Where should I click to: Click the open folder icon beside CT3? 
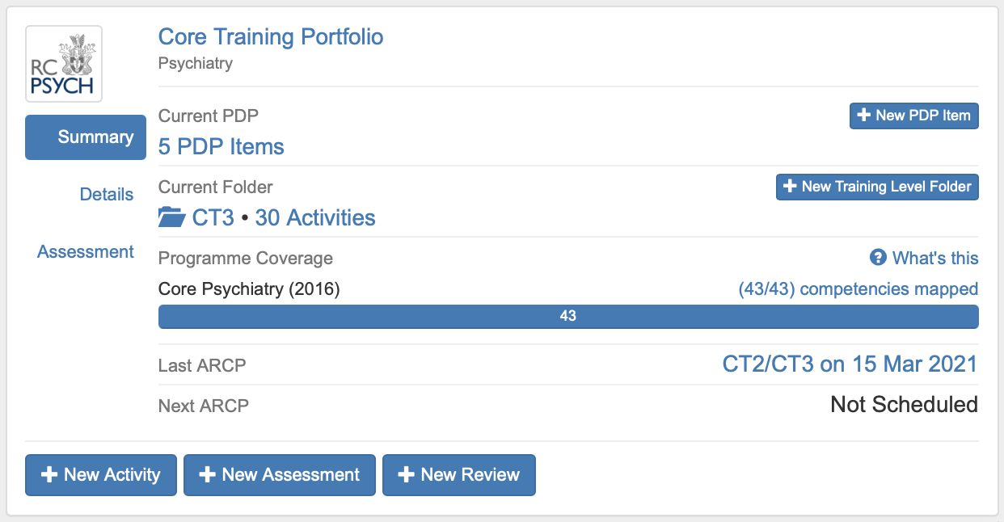click(x=171, y=218)
